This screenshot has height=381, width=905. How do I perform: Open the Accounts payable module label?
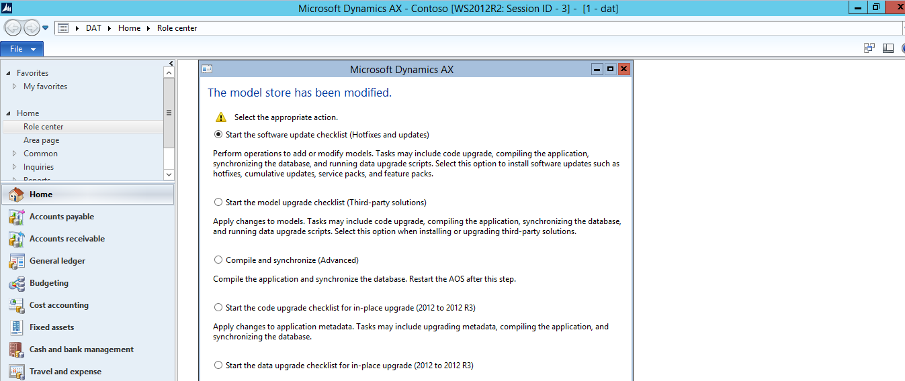[62, 217]
